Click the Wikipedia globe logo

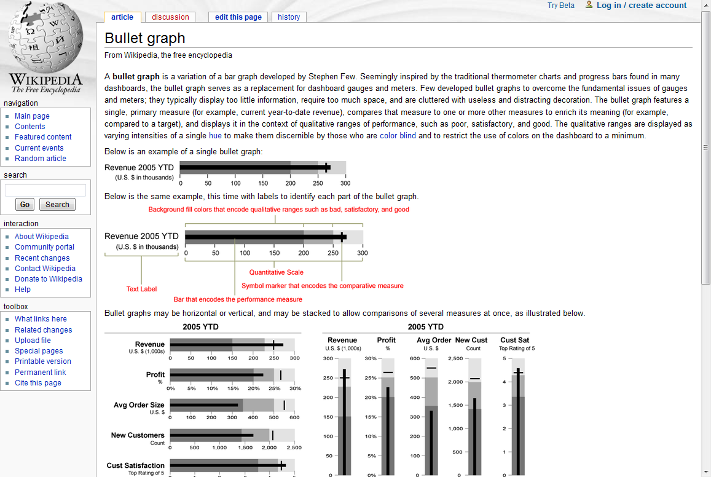click(46, 47)
